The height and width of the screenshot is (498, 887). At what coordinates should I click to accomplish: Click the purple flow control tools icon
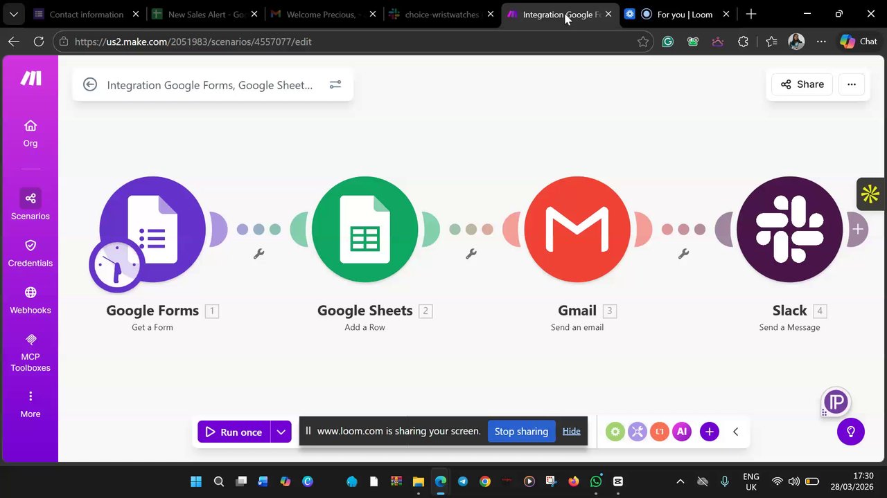[638, 432]
